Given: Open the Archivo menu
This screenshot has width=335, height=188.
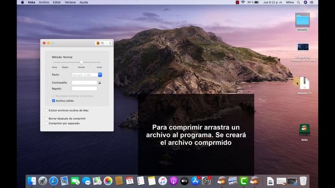Looking at the screenshot, I should [x=44, y=2].
